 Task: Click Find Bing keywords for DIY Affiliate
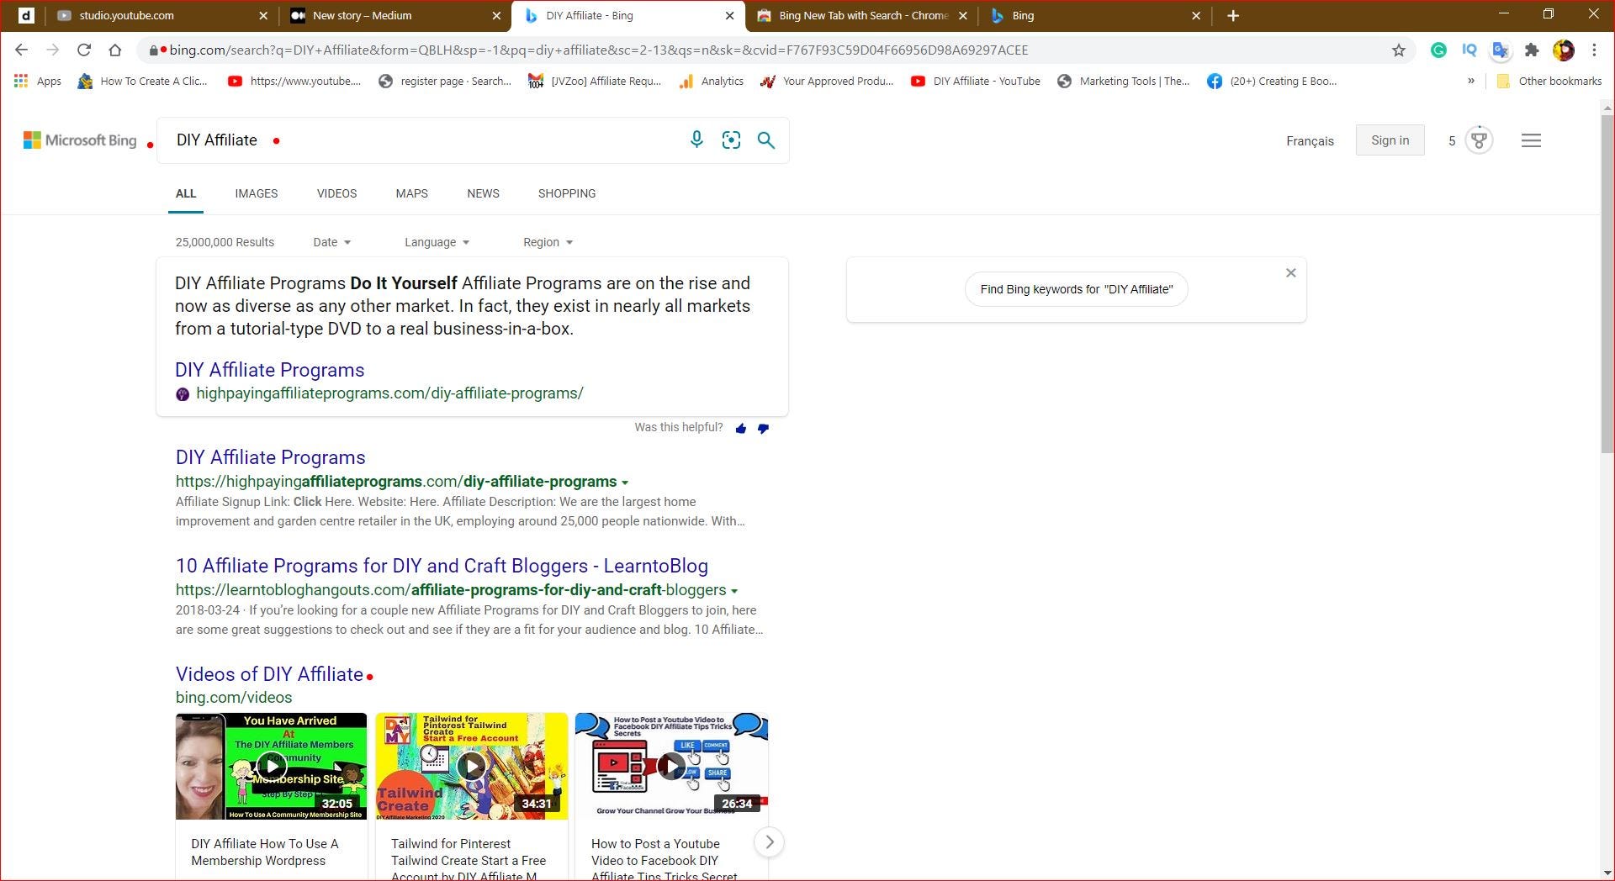click(x=1076, y=289)
